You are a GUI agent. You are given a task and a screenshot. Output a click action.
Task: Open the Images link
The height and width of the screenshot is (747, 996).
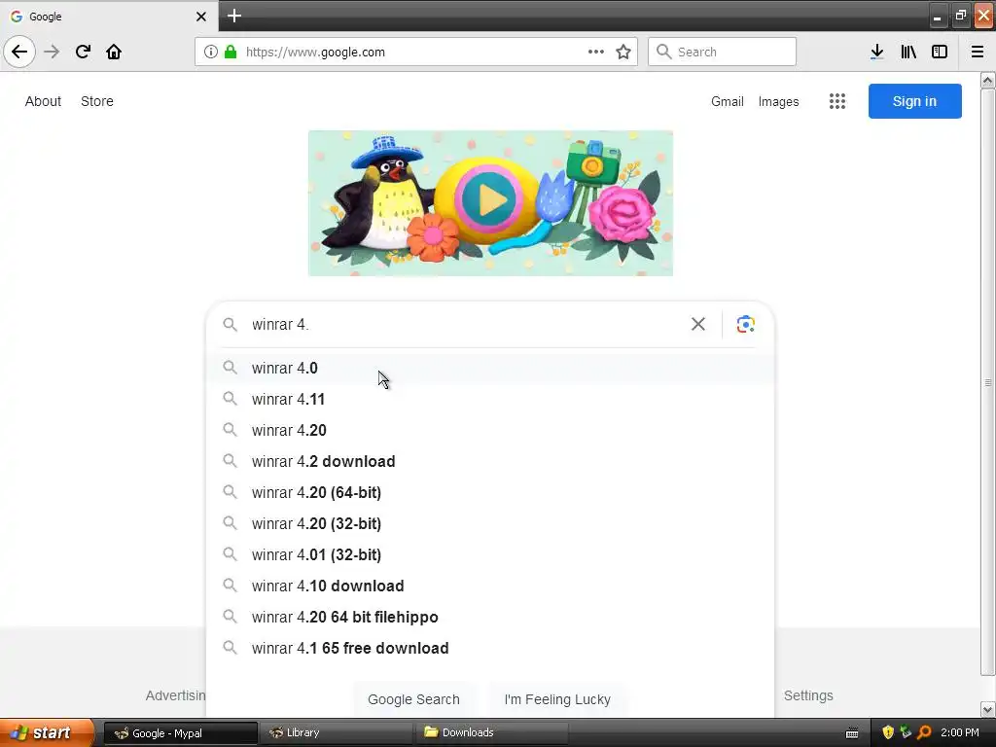(778, 101)
